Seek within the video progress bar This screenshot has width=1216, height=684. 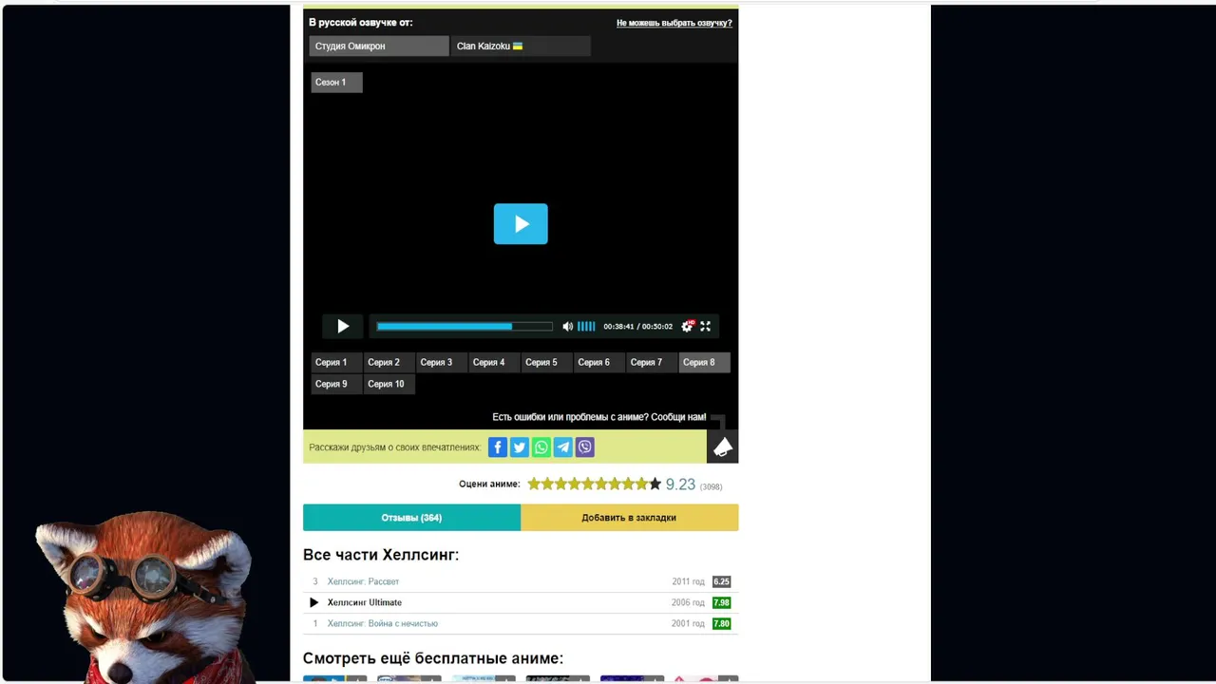pyautogui.click(x=465, y=327)
